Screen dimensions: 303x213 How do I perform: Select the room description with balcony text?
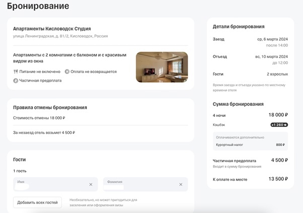pyautogui.click(x=70, y=58)
